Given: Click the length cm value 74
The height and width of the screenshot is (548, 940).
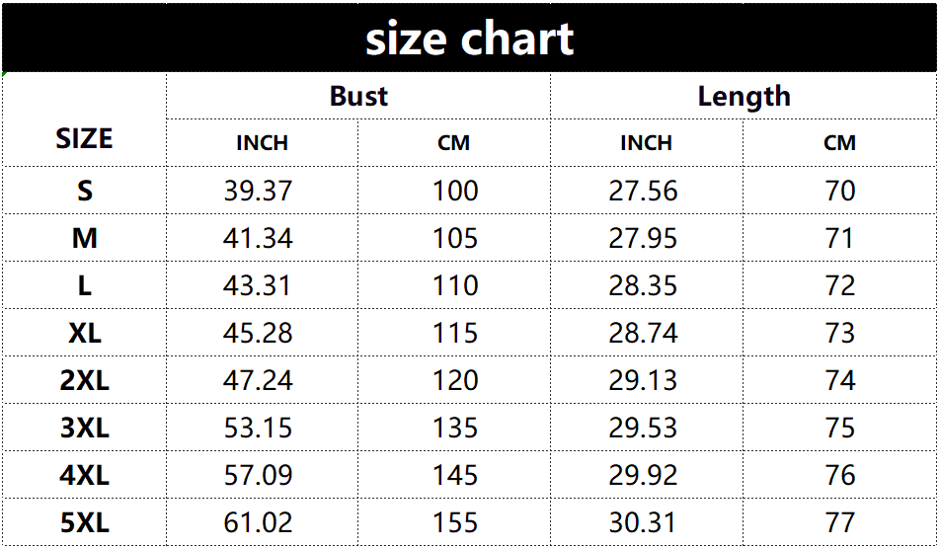Looking at the screenshot, I should pyautogui.click(x=839, y=380).
